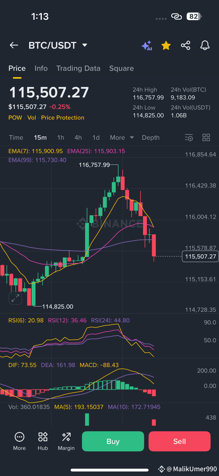Tap the MACD: -88.43 label
Image resolution: width=219 pixels, height=476 pixels.
[x=99, y=365]
